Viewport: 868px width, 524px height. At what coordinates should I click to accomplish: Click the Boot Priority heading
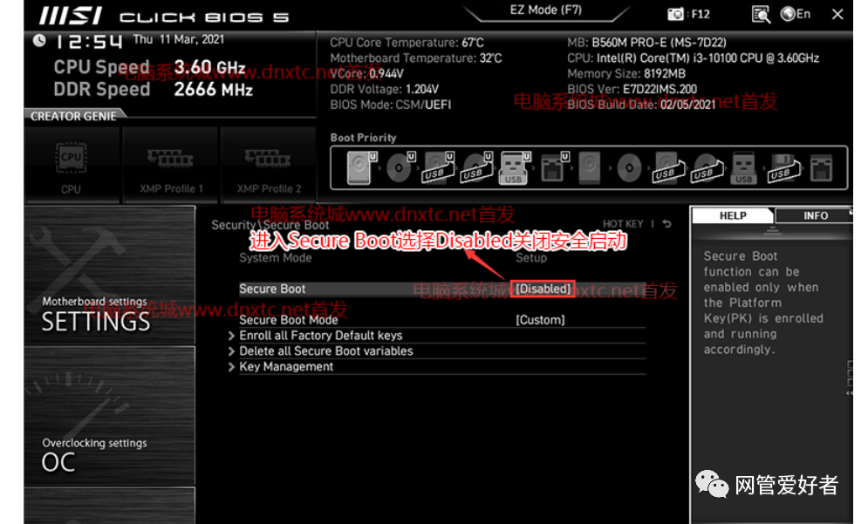tap(363, 138)
